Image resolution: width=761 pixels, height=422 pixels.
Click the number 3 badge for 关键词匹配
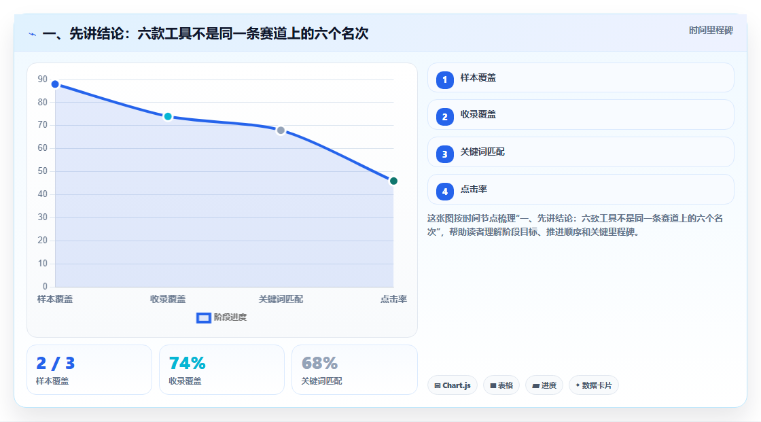(444, 154)
